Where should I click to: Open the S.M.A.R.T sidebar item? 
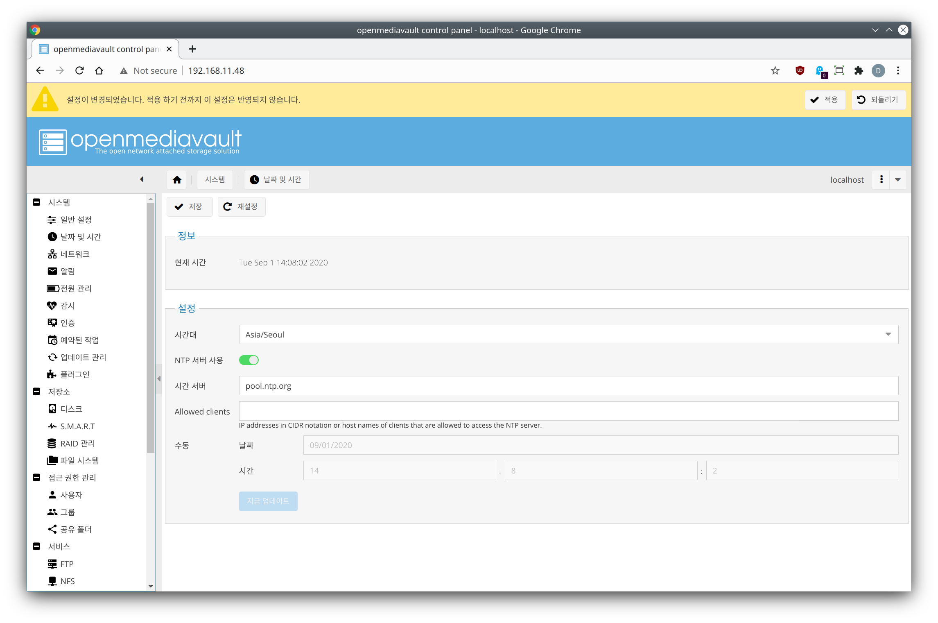[77, 426]
